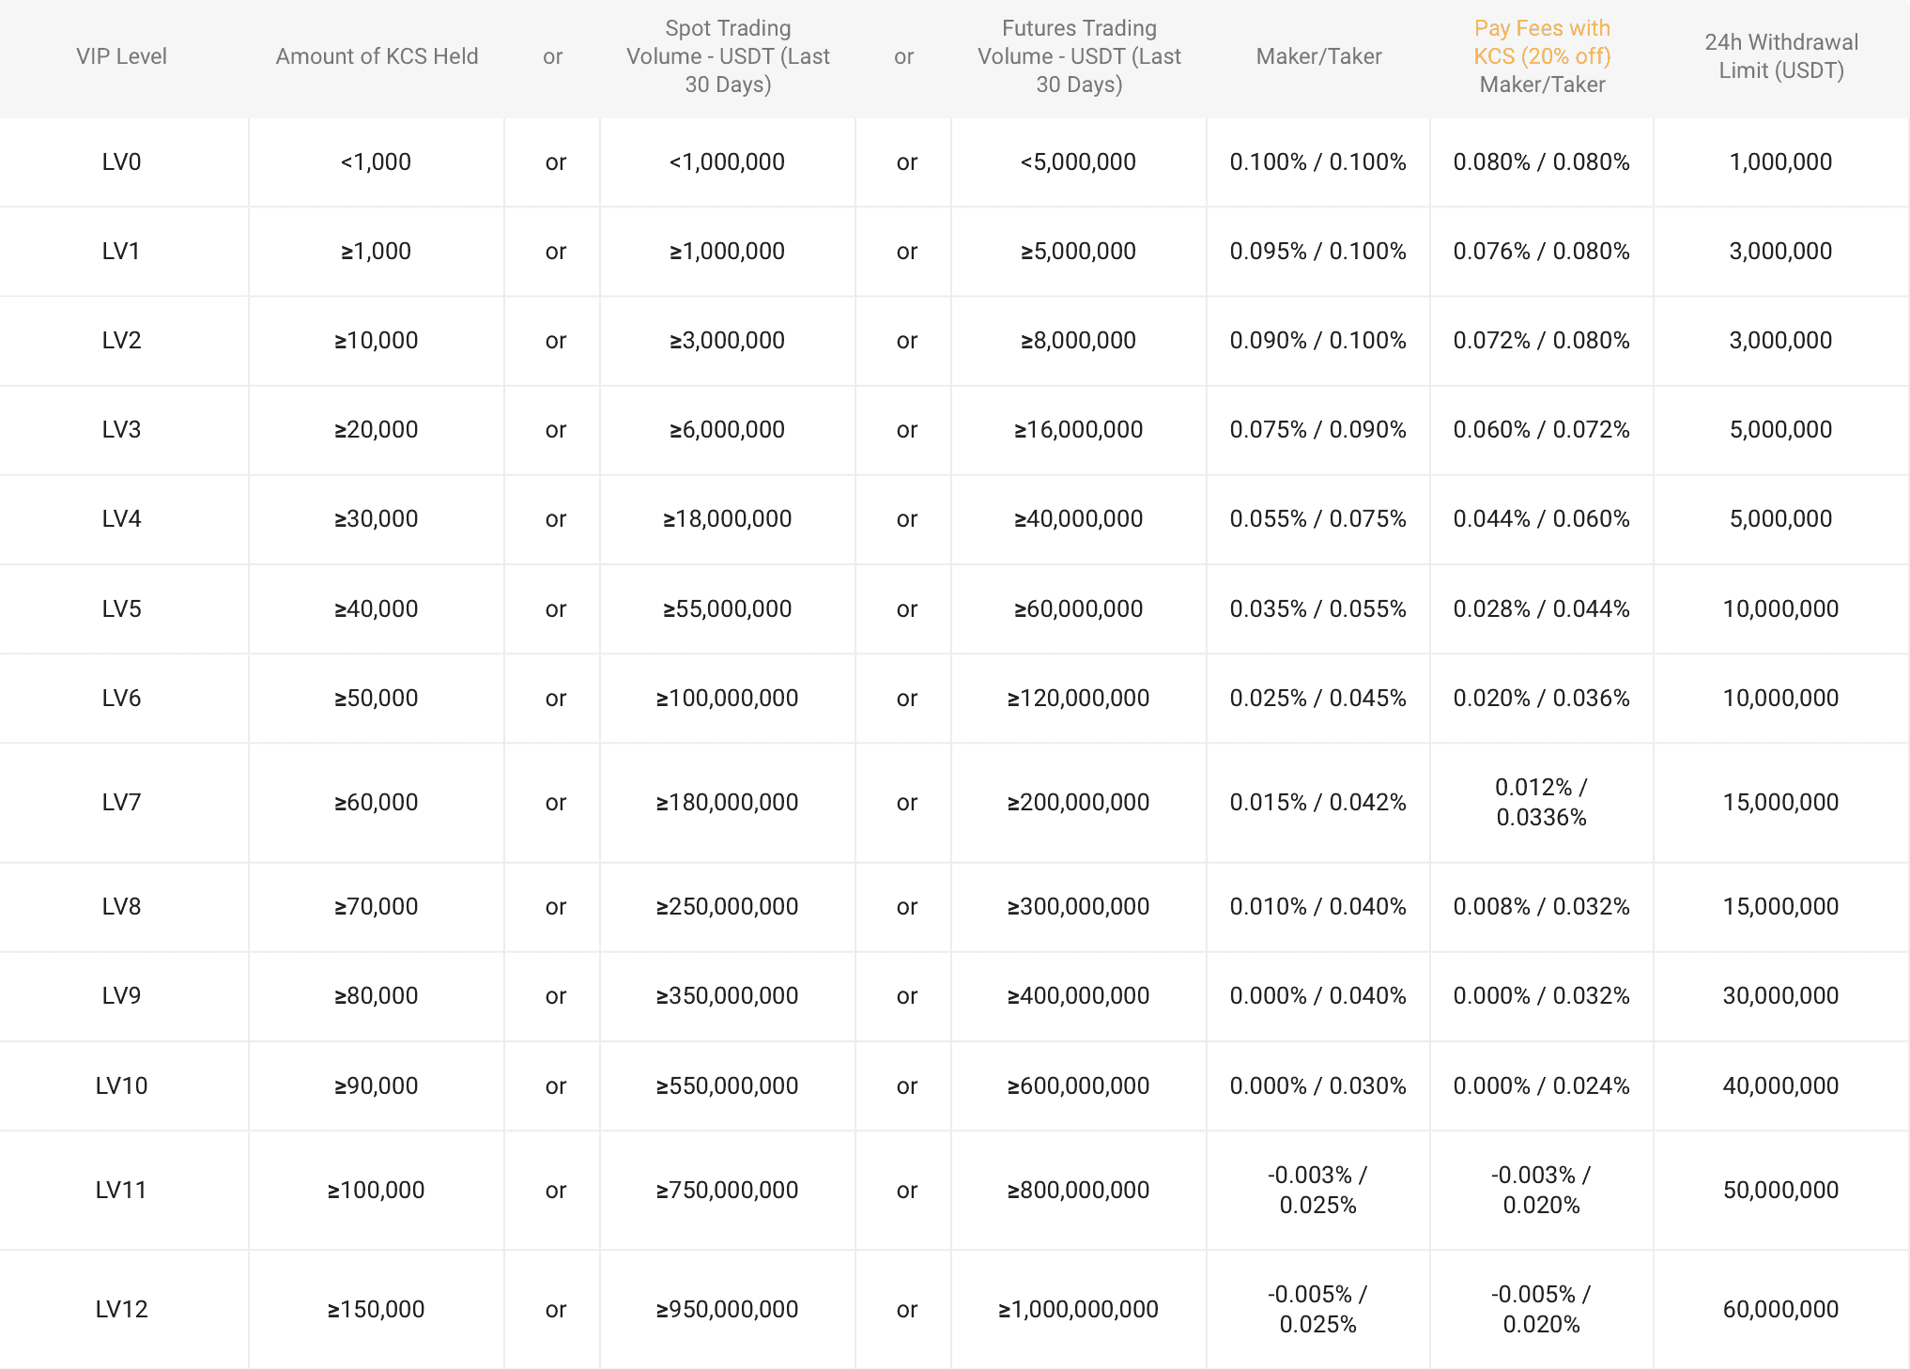Viewport: 1910px width, 1369px height.
Task: Click the ≥1,000,000,000 futures volume cell
Action: (1078, 1309)
